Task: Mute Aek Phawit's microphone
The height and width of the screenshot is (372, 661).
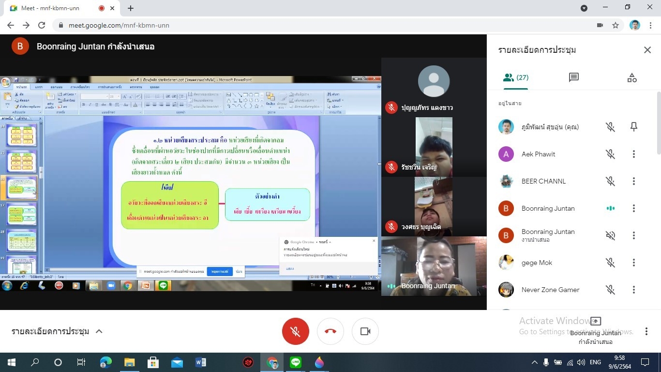Action: pyautogui.click(x=610, y=154)
